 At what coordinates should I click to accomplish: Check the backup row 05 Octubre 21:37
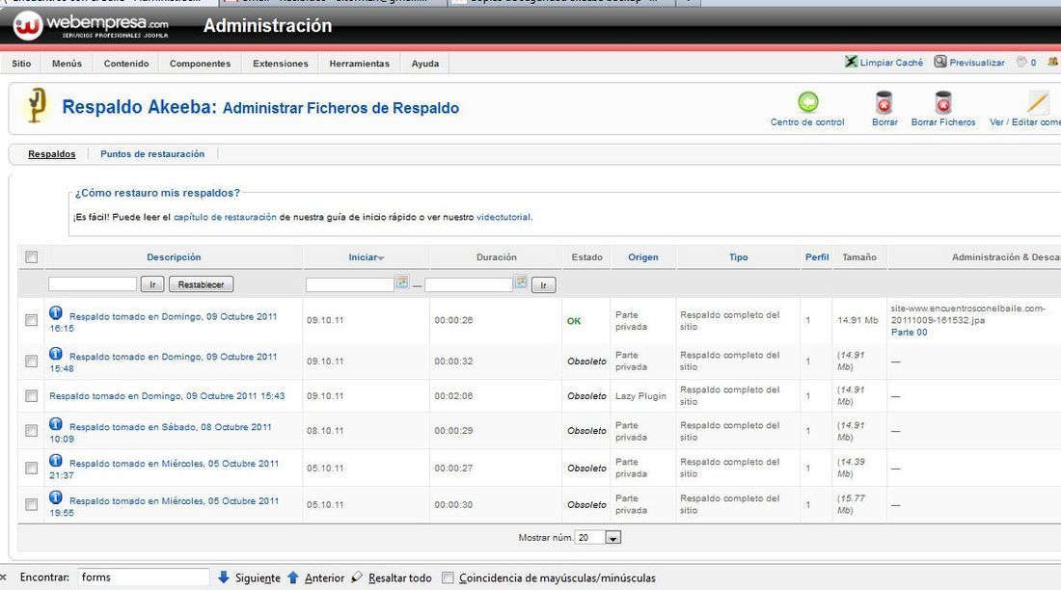[31, 468]
